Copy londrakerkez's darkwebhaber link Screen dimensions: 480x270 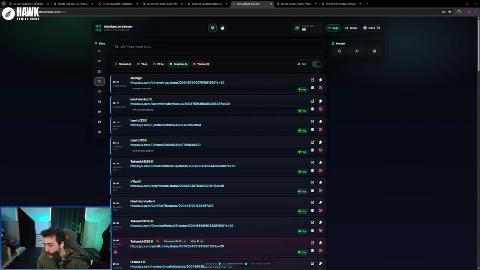point(320,101)
